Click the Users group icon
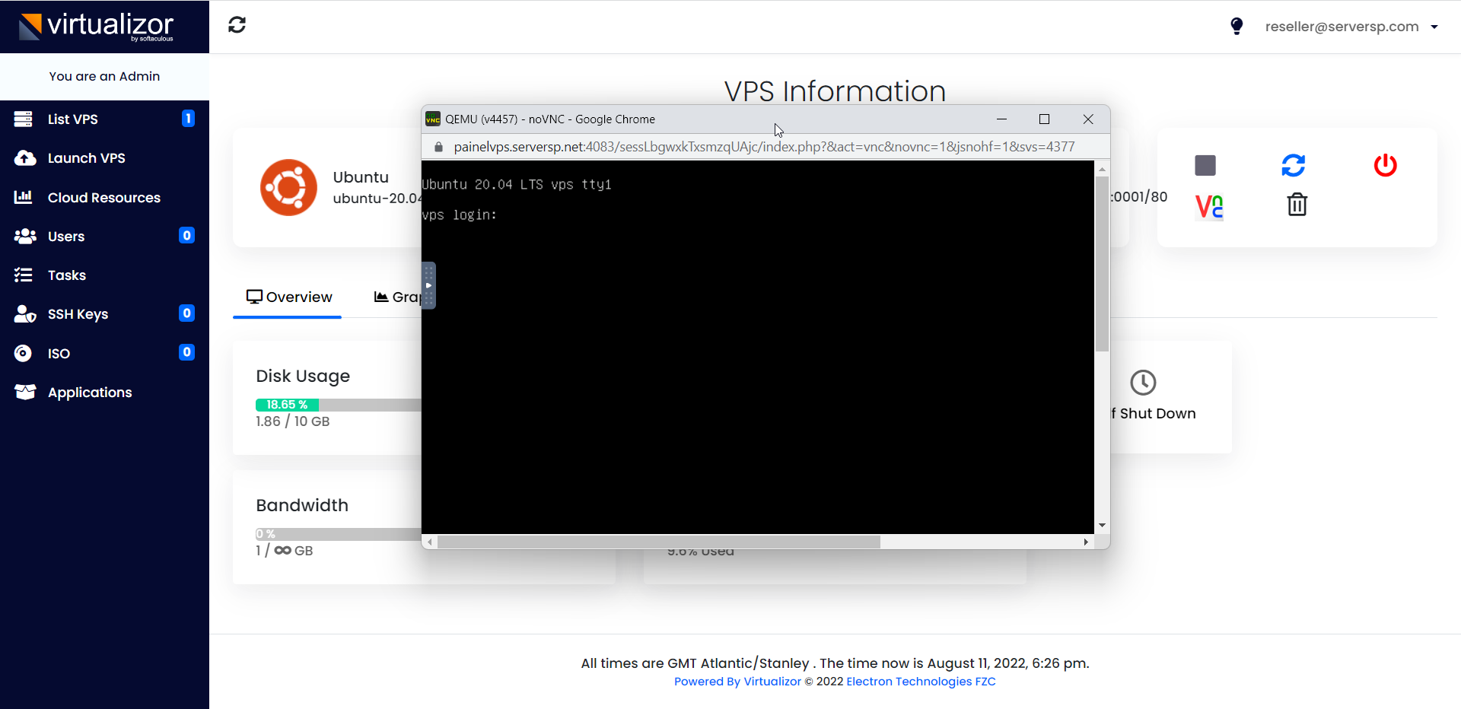Image resolution: width=1461 pixels, height=709 pixels. click(25, 236)
